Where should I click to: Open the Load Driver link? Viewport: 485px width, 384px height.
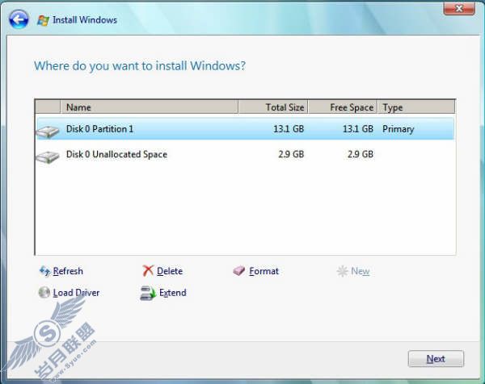pos(77,293)
